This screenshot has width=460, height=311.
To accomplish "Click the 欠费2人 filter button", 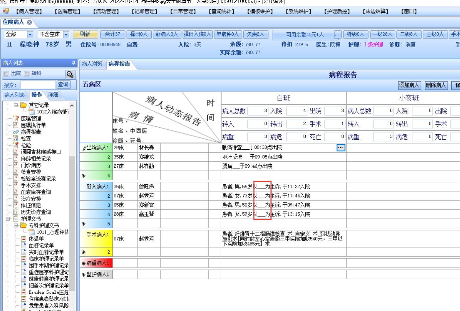I will point(256,34).
